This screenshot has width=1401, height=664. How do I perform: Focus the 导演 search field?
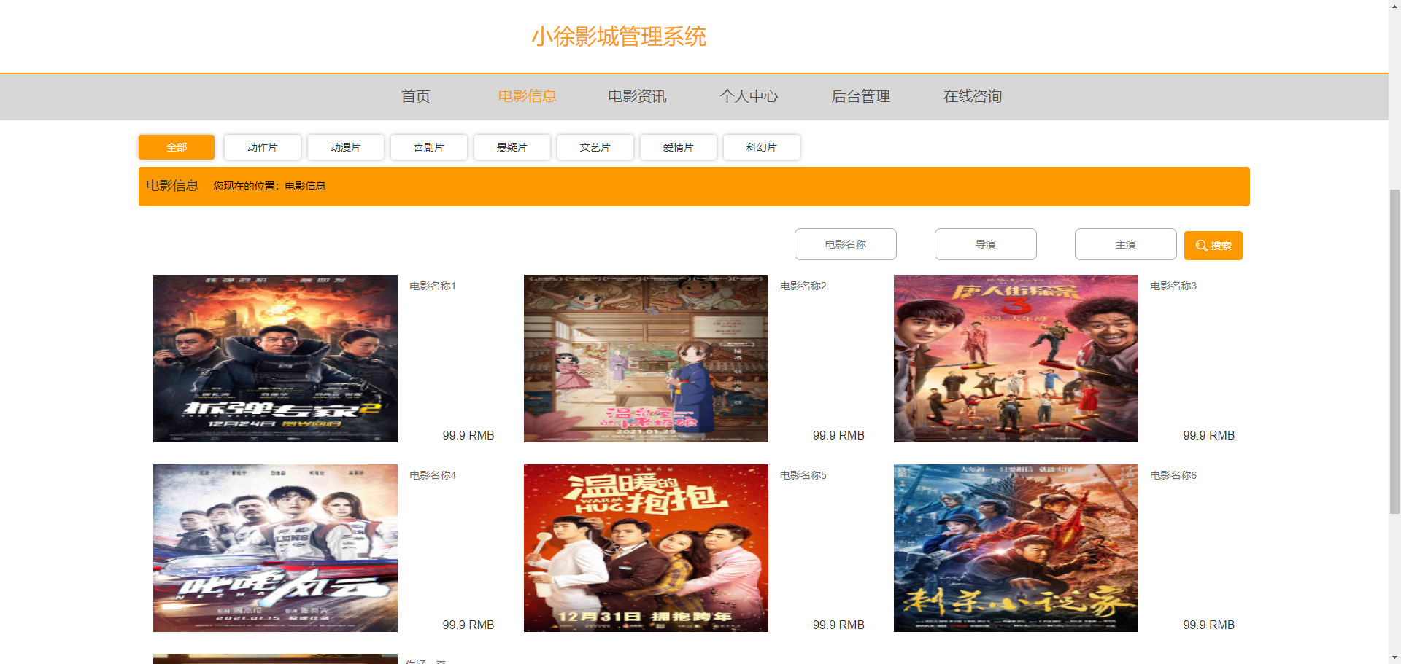[986, 244]
